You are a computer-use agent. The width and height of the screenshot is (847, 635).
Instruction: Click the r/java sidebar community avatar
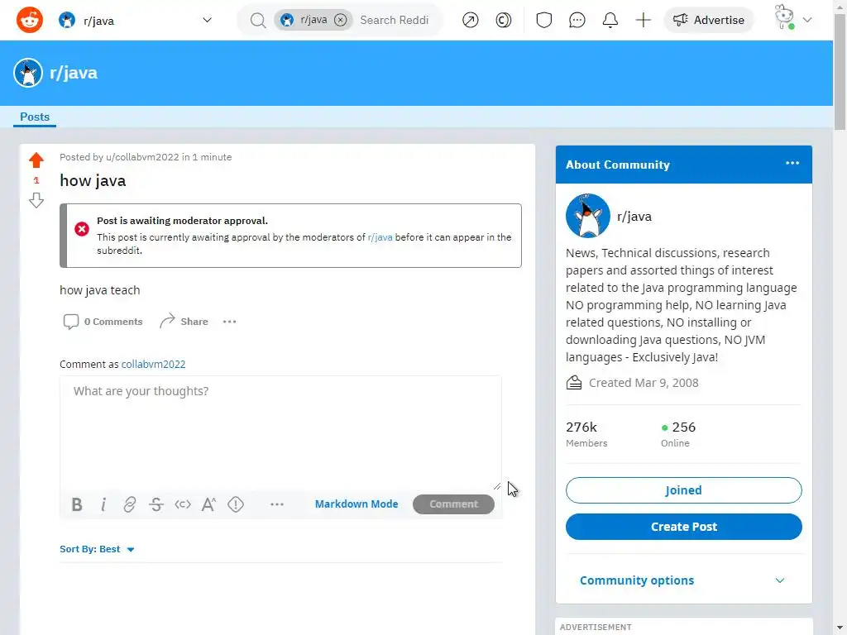[588, 216]
